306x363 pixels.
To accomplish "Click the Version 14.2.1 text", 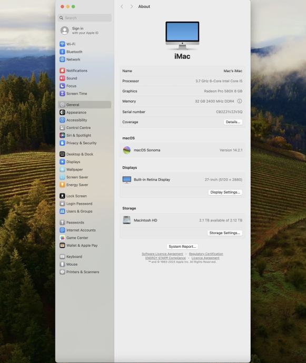I will (231, 150).
